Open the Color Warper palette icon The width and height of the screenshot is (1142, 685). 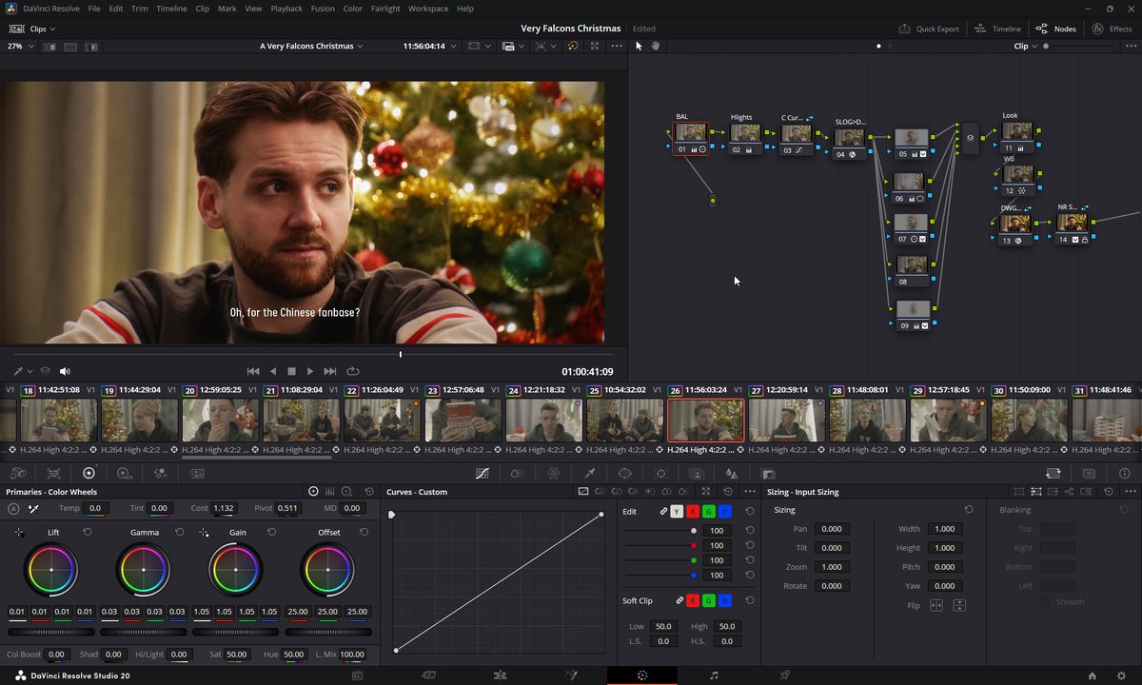[x=517, y=473]
